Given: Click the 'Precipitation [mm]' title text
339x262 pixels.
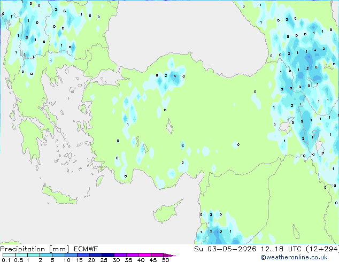Looking at the screenshot, I should click(34, 249).
